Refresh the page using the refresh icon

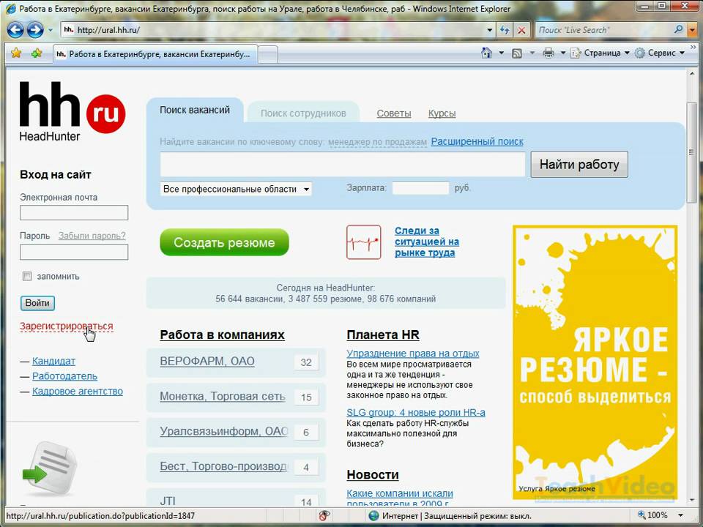pos(505,30)
